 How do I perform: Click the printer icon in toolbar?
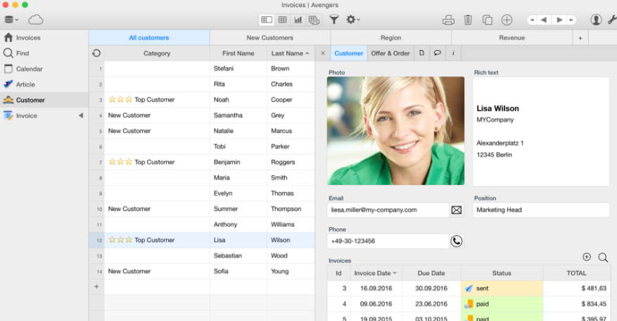click(x=448, y=20)
